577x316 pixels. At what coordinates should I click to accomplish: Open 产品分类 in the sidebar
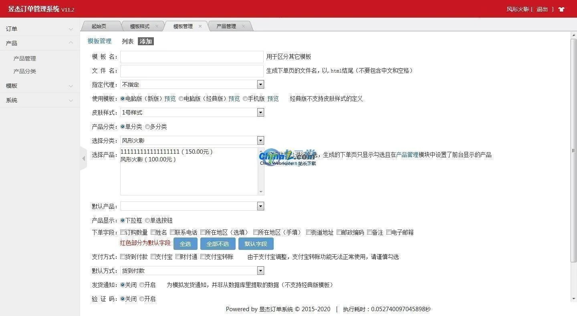25,71
